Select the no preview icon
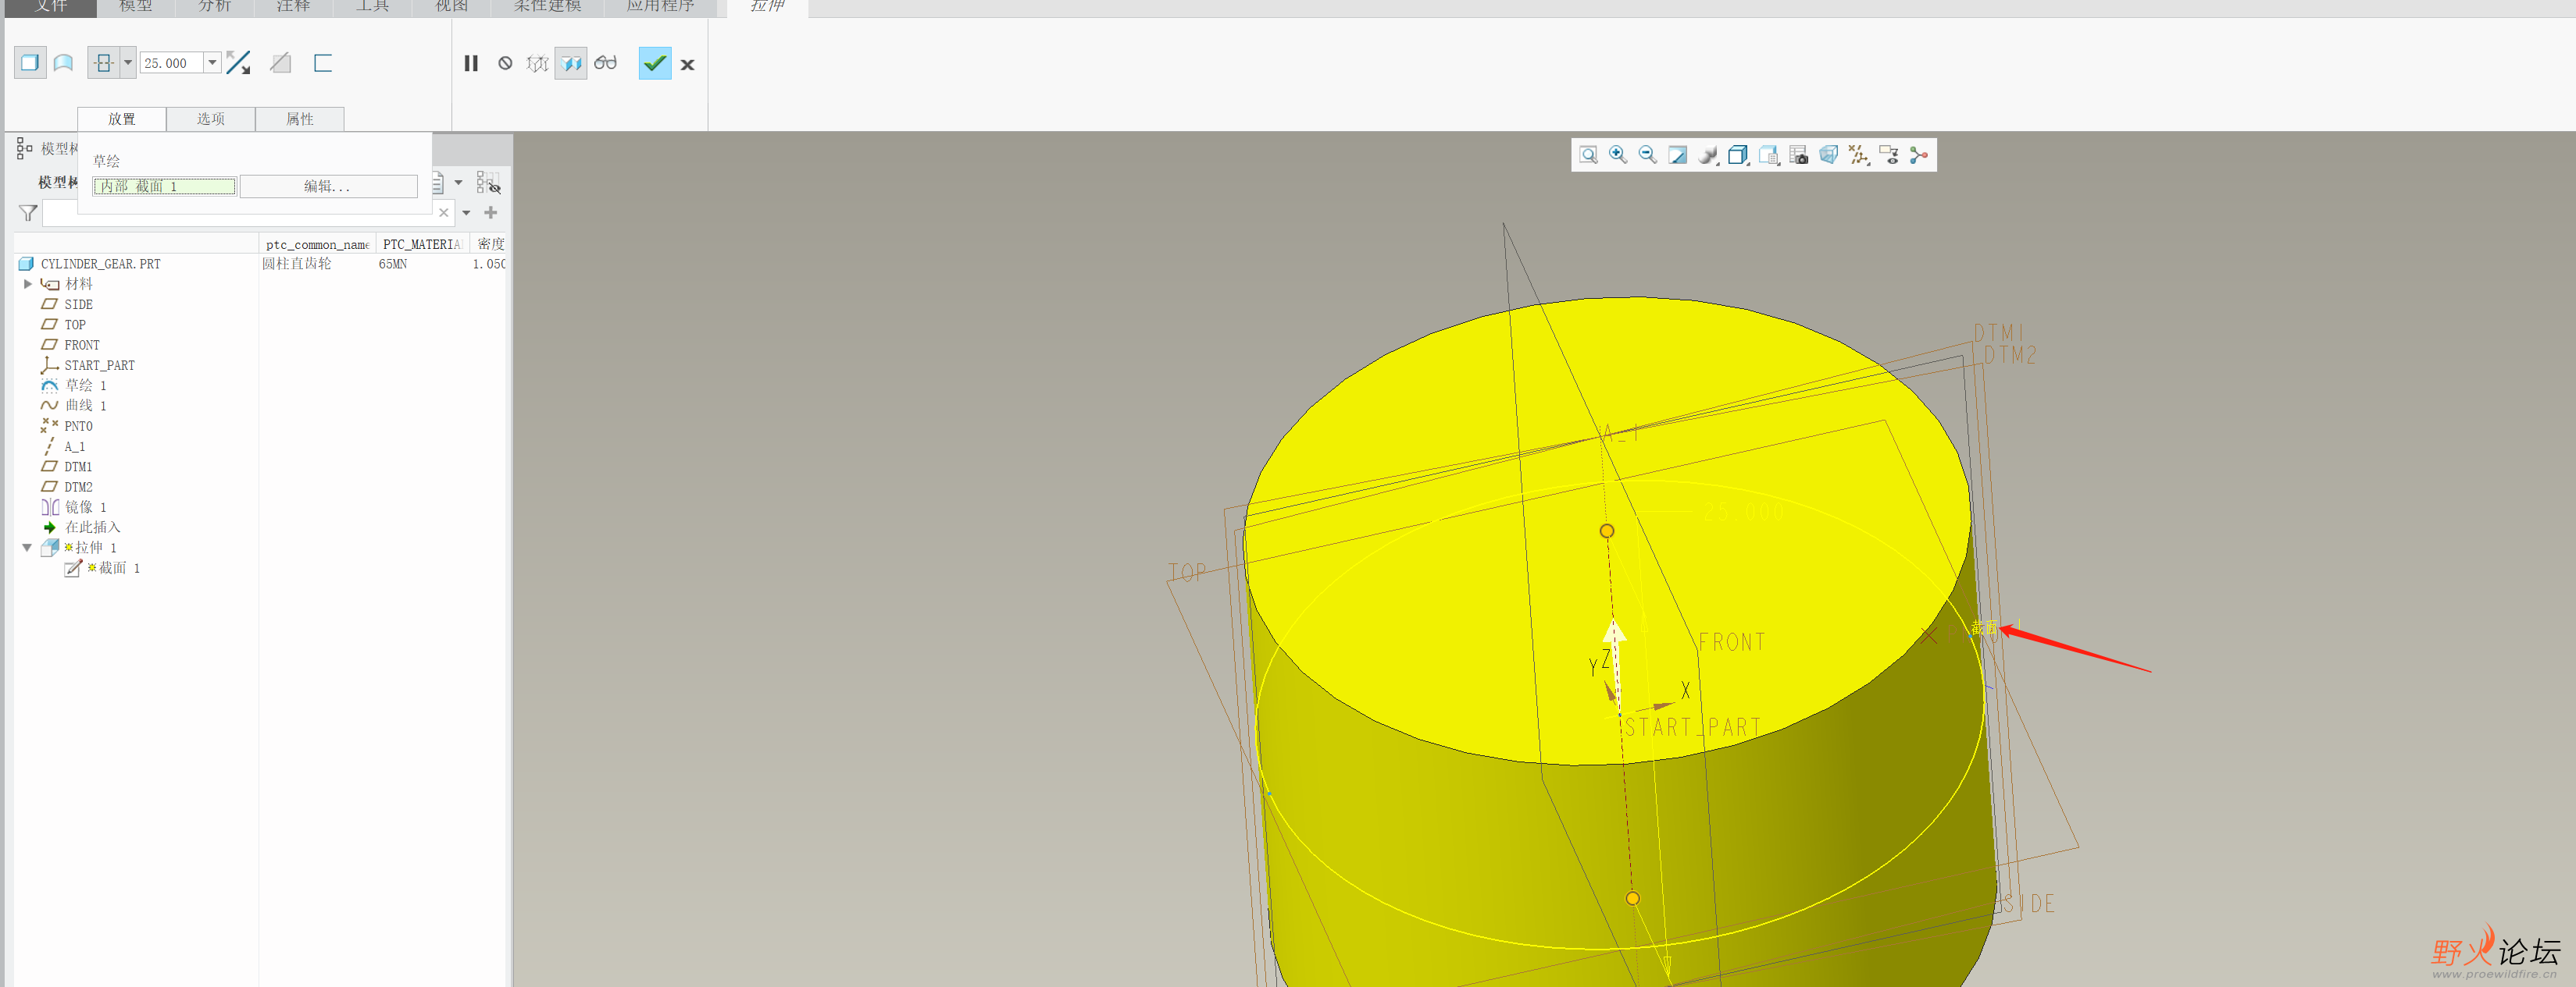 (x=505, y=63)
